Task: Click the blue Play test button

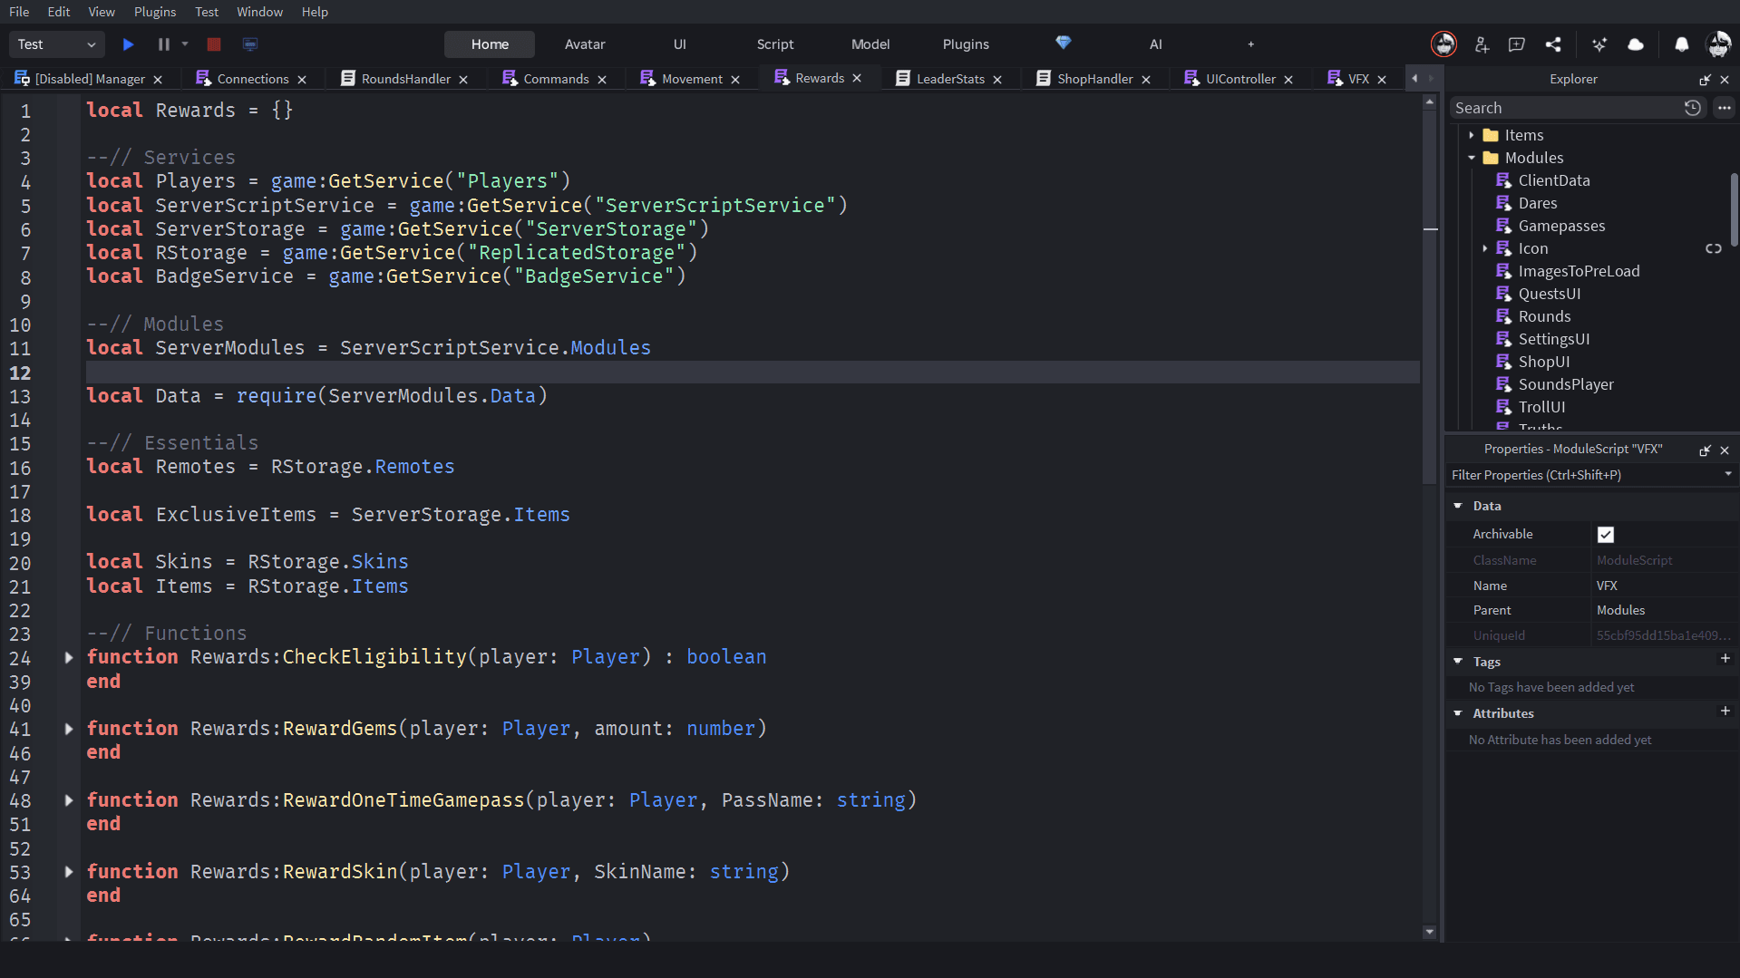Action: 128,44
